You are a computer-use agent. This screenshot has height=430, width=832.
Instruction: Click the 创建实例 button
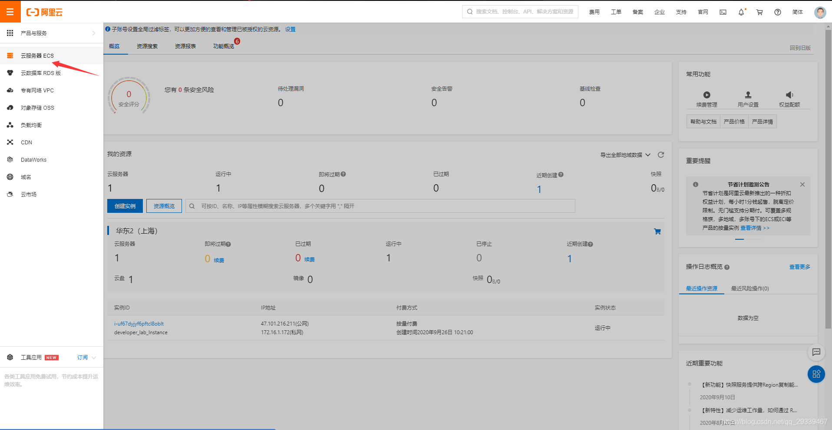[125, 206]
